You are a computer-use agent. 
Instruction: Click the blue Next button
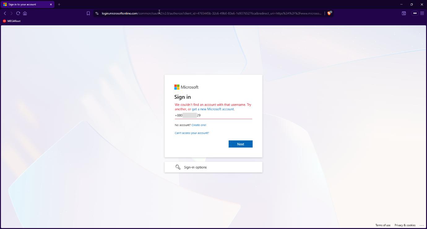pyautogui.click(x=240, y=144)
